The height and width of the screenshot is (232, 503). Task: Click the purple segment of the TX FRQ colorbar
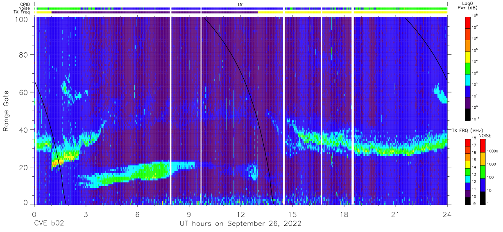[468, 194]
